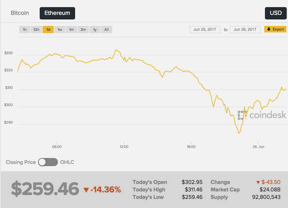Image resolution: width=288 pixels, height=208 pixels.
Task: Open the USD currency selector
Action: pyautogui.click(x=276, y=13)
